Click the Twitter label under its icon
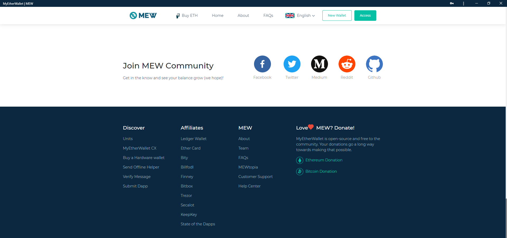 pyautogui.click(x=292, y=77)
